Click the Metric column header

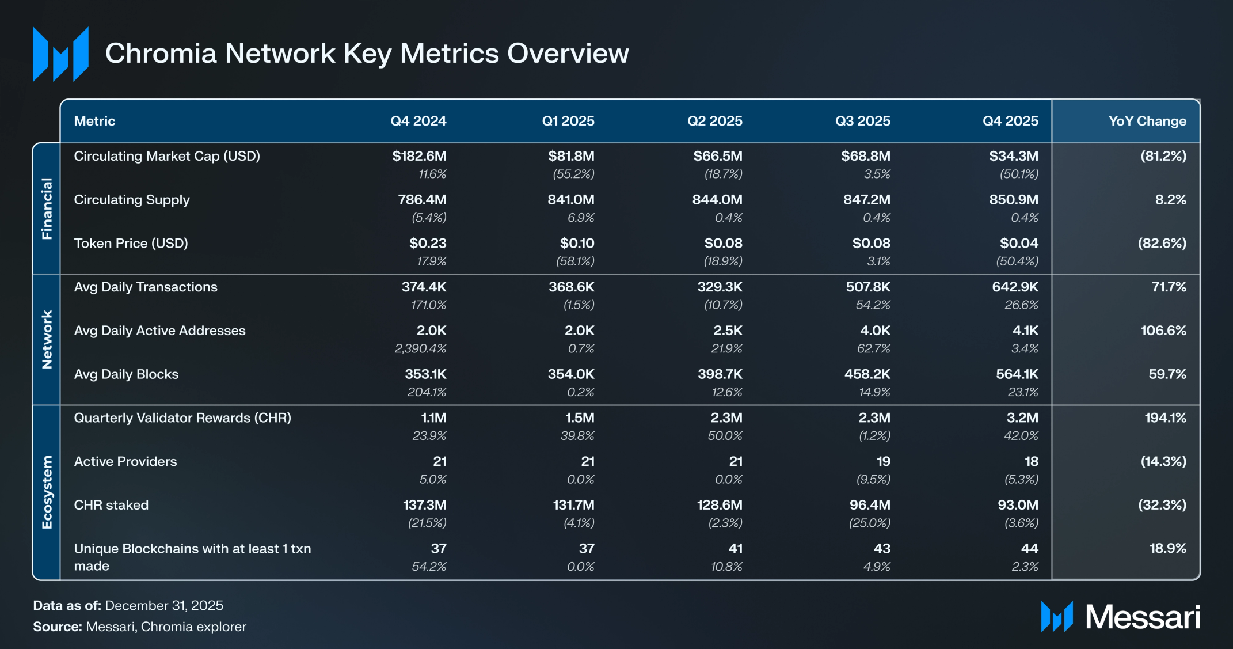(x=94, y=121)
